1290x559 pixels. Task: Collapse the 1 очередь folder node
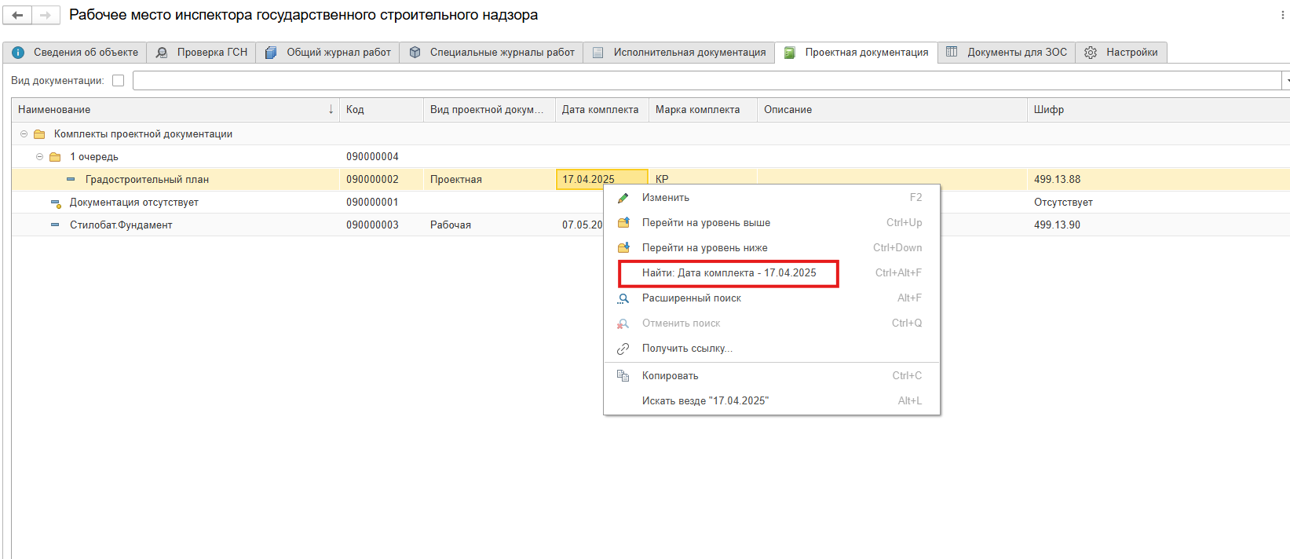click(40, 157)
